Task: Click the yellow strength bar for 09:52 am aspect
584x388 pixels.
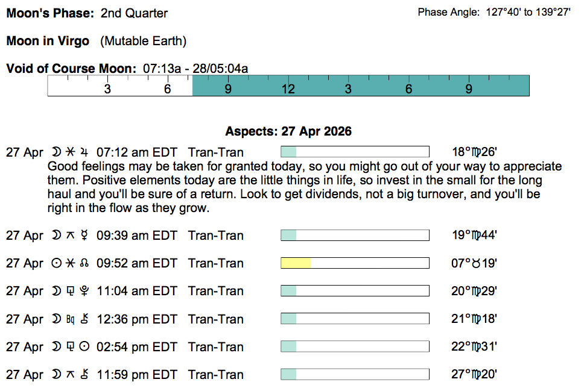Action: (x=296, y=263)
